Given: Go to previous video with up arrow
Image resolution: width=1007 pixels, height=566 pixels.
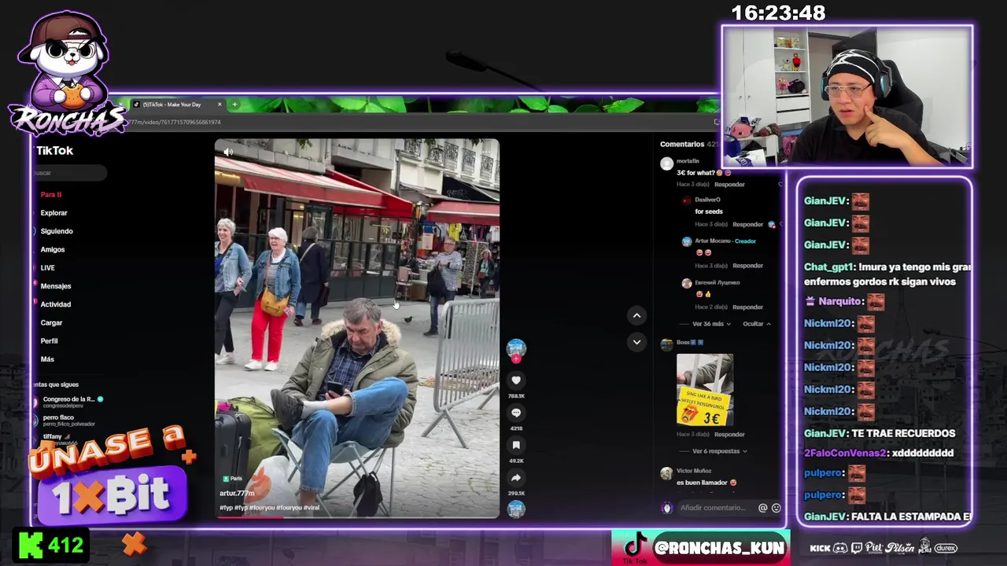Looking at the screenshot, I should click(x=636, y=315).
